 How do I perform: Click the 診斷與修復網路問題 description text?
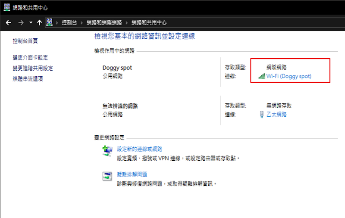167,184
